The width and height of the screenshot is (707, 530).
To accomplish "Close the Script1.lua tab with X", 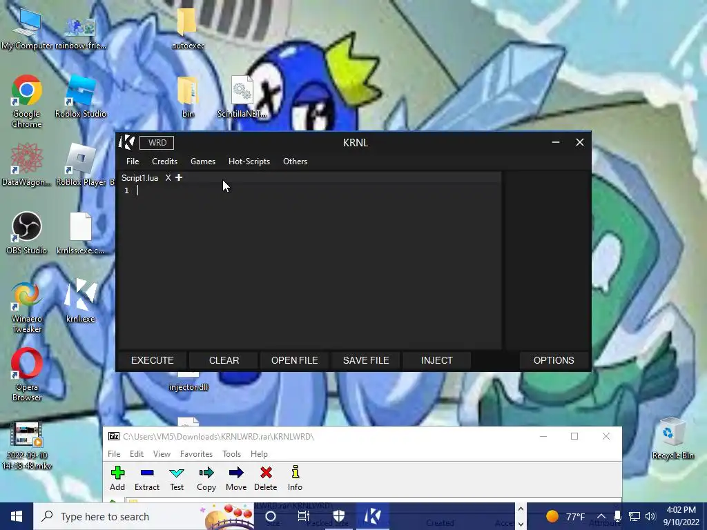I will pyautogui.click(x=168, y=178).
